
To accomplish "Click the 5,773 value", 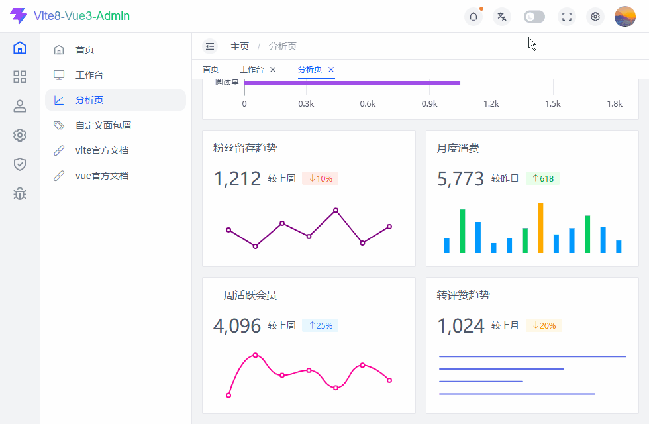I will [x=461, y=179].
